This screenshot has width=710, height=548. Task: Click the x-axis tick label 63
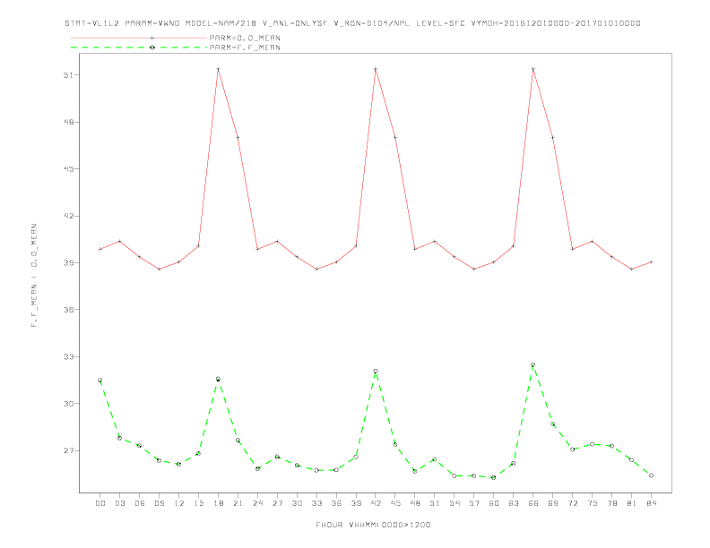(514, 503)
